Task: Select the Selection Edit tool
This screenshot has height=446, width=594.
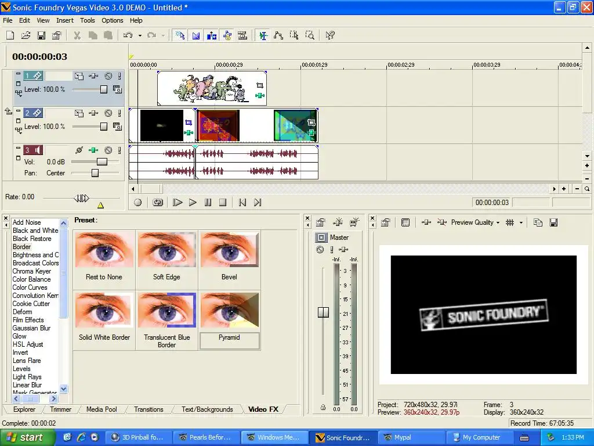Action: 294,35
